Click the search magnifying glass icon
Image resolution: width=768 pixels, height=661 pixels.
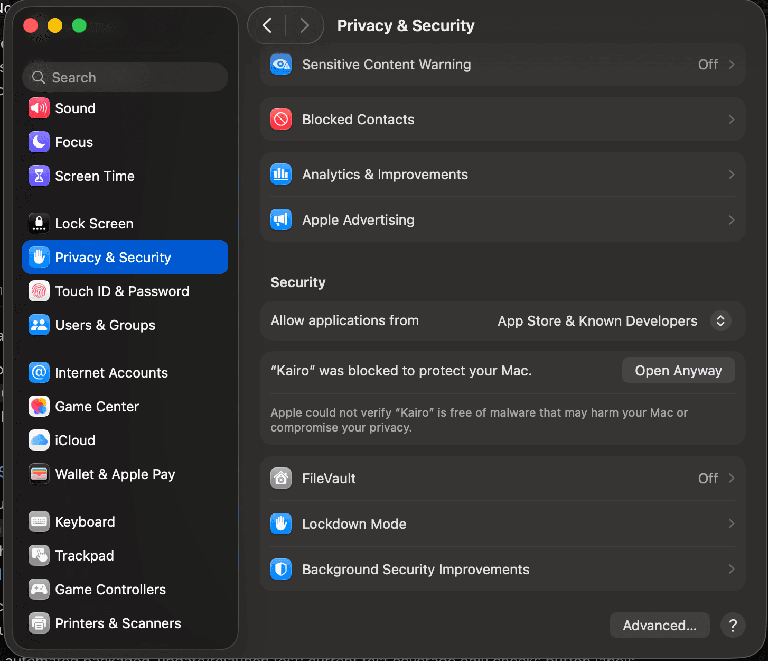click(x=39, y=78)
